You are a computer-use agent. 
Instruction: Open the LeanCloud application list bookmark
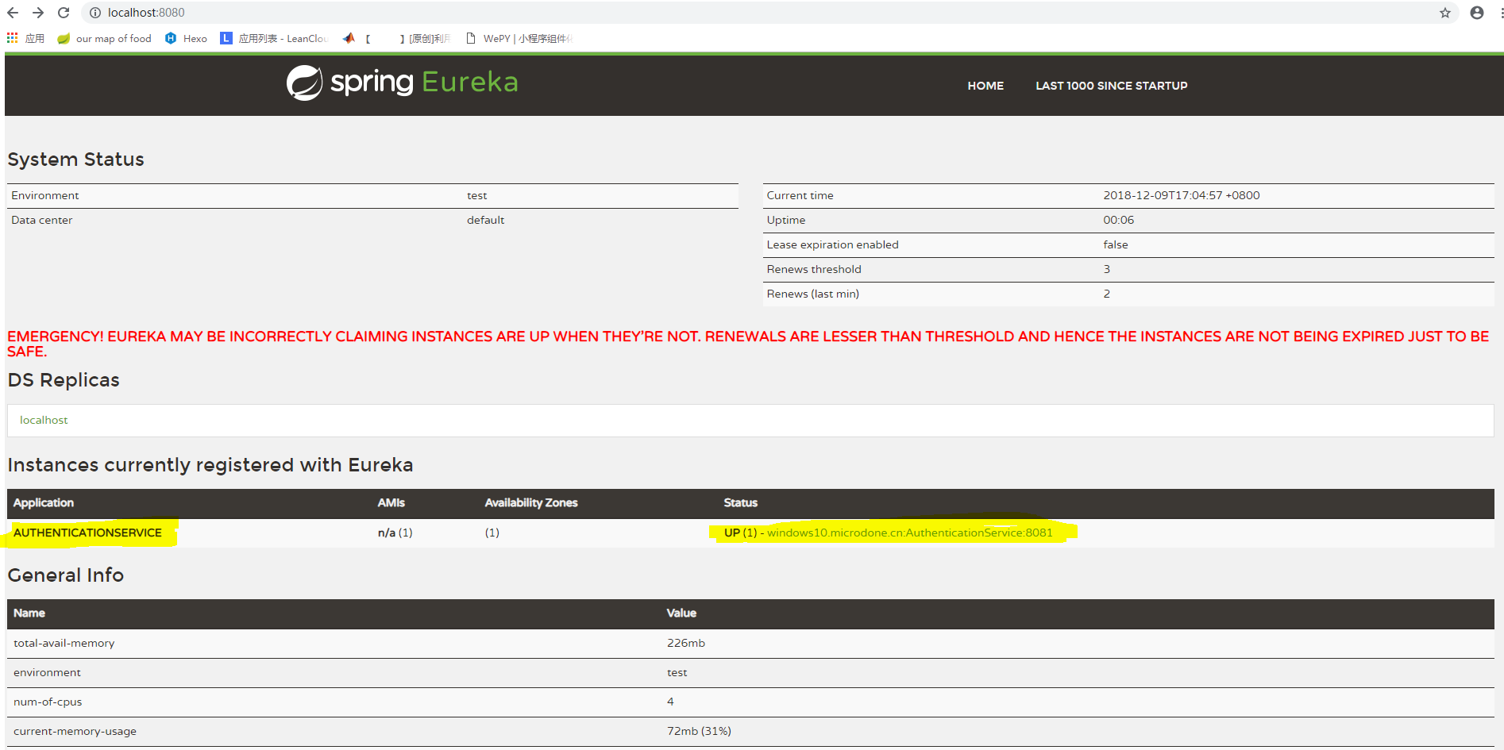[274, 38]
